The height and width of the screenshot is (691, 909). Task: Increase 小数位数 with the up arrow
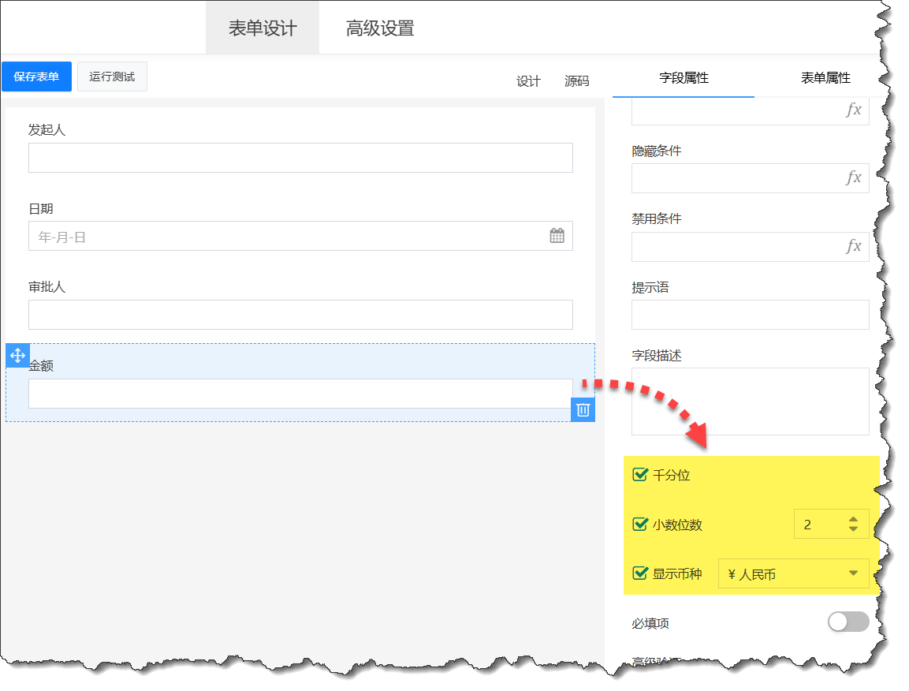[853, 519]
